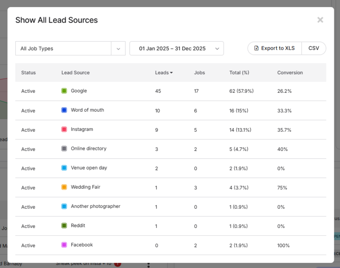Screen dimensions: 340x268
Task: Click the Active status in Google row
Action: pos(28,91)
